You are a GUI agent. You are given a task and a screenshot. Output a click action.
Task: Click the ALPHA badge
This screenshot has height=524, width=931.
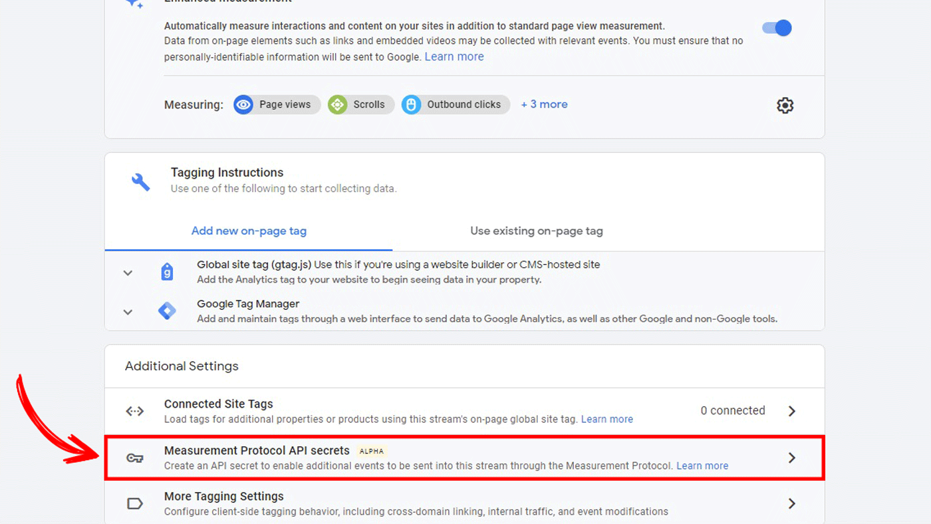tap(372, 452)
